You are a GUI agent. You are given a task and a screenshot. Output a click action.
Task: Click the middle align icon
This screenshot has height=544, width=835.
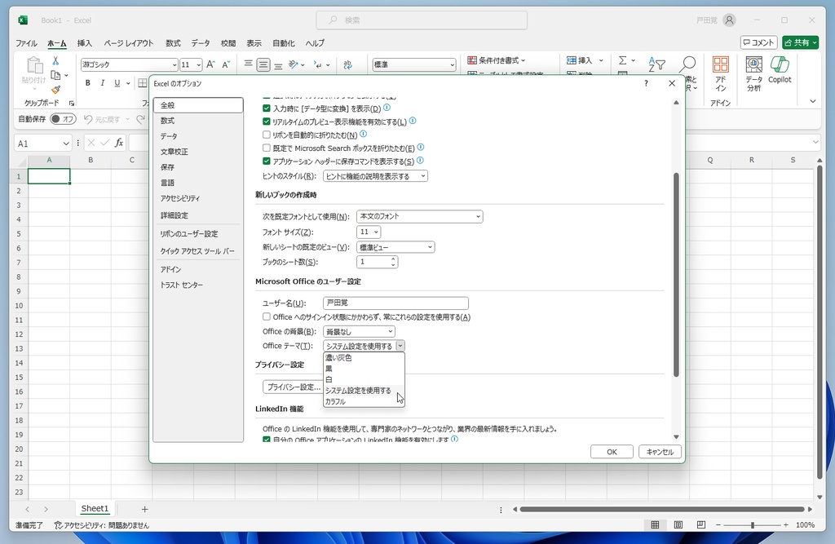[263, 64]
